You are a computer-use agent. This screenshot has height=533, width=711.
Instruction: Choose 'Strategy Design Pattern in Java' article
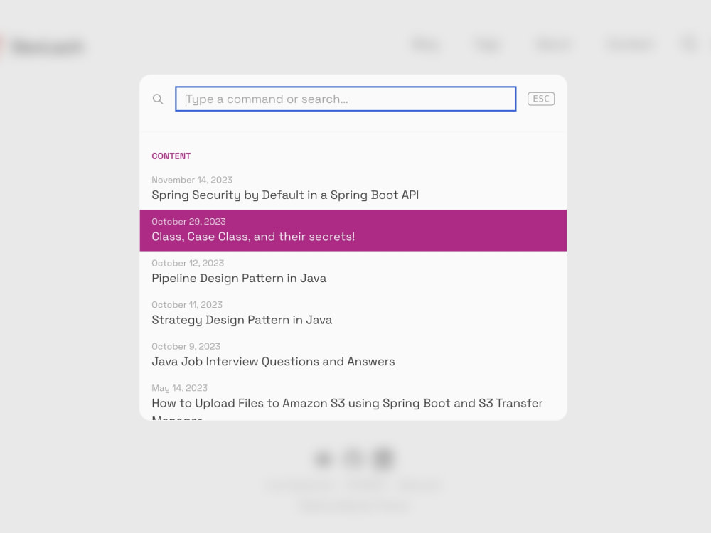pyautogui.click(x=353, y=313)
